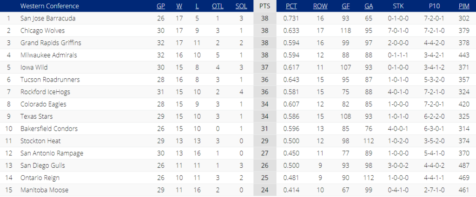
Task: Open San Jose Barracuda team row
Action: coord(238,18)
